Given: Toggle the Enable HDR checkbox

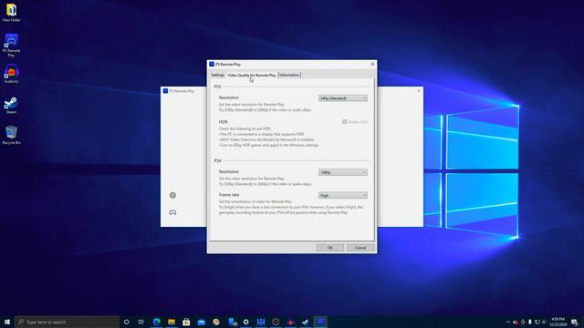Looking at the screenshot, I should click(x=345, y=121).
